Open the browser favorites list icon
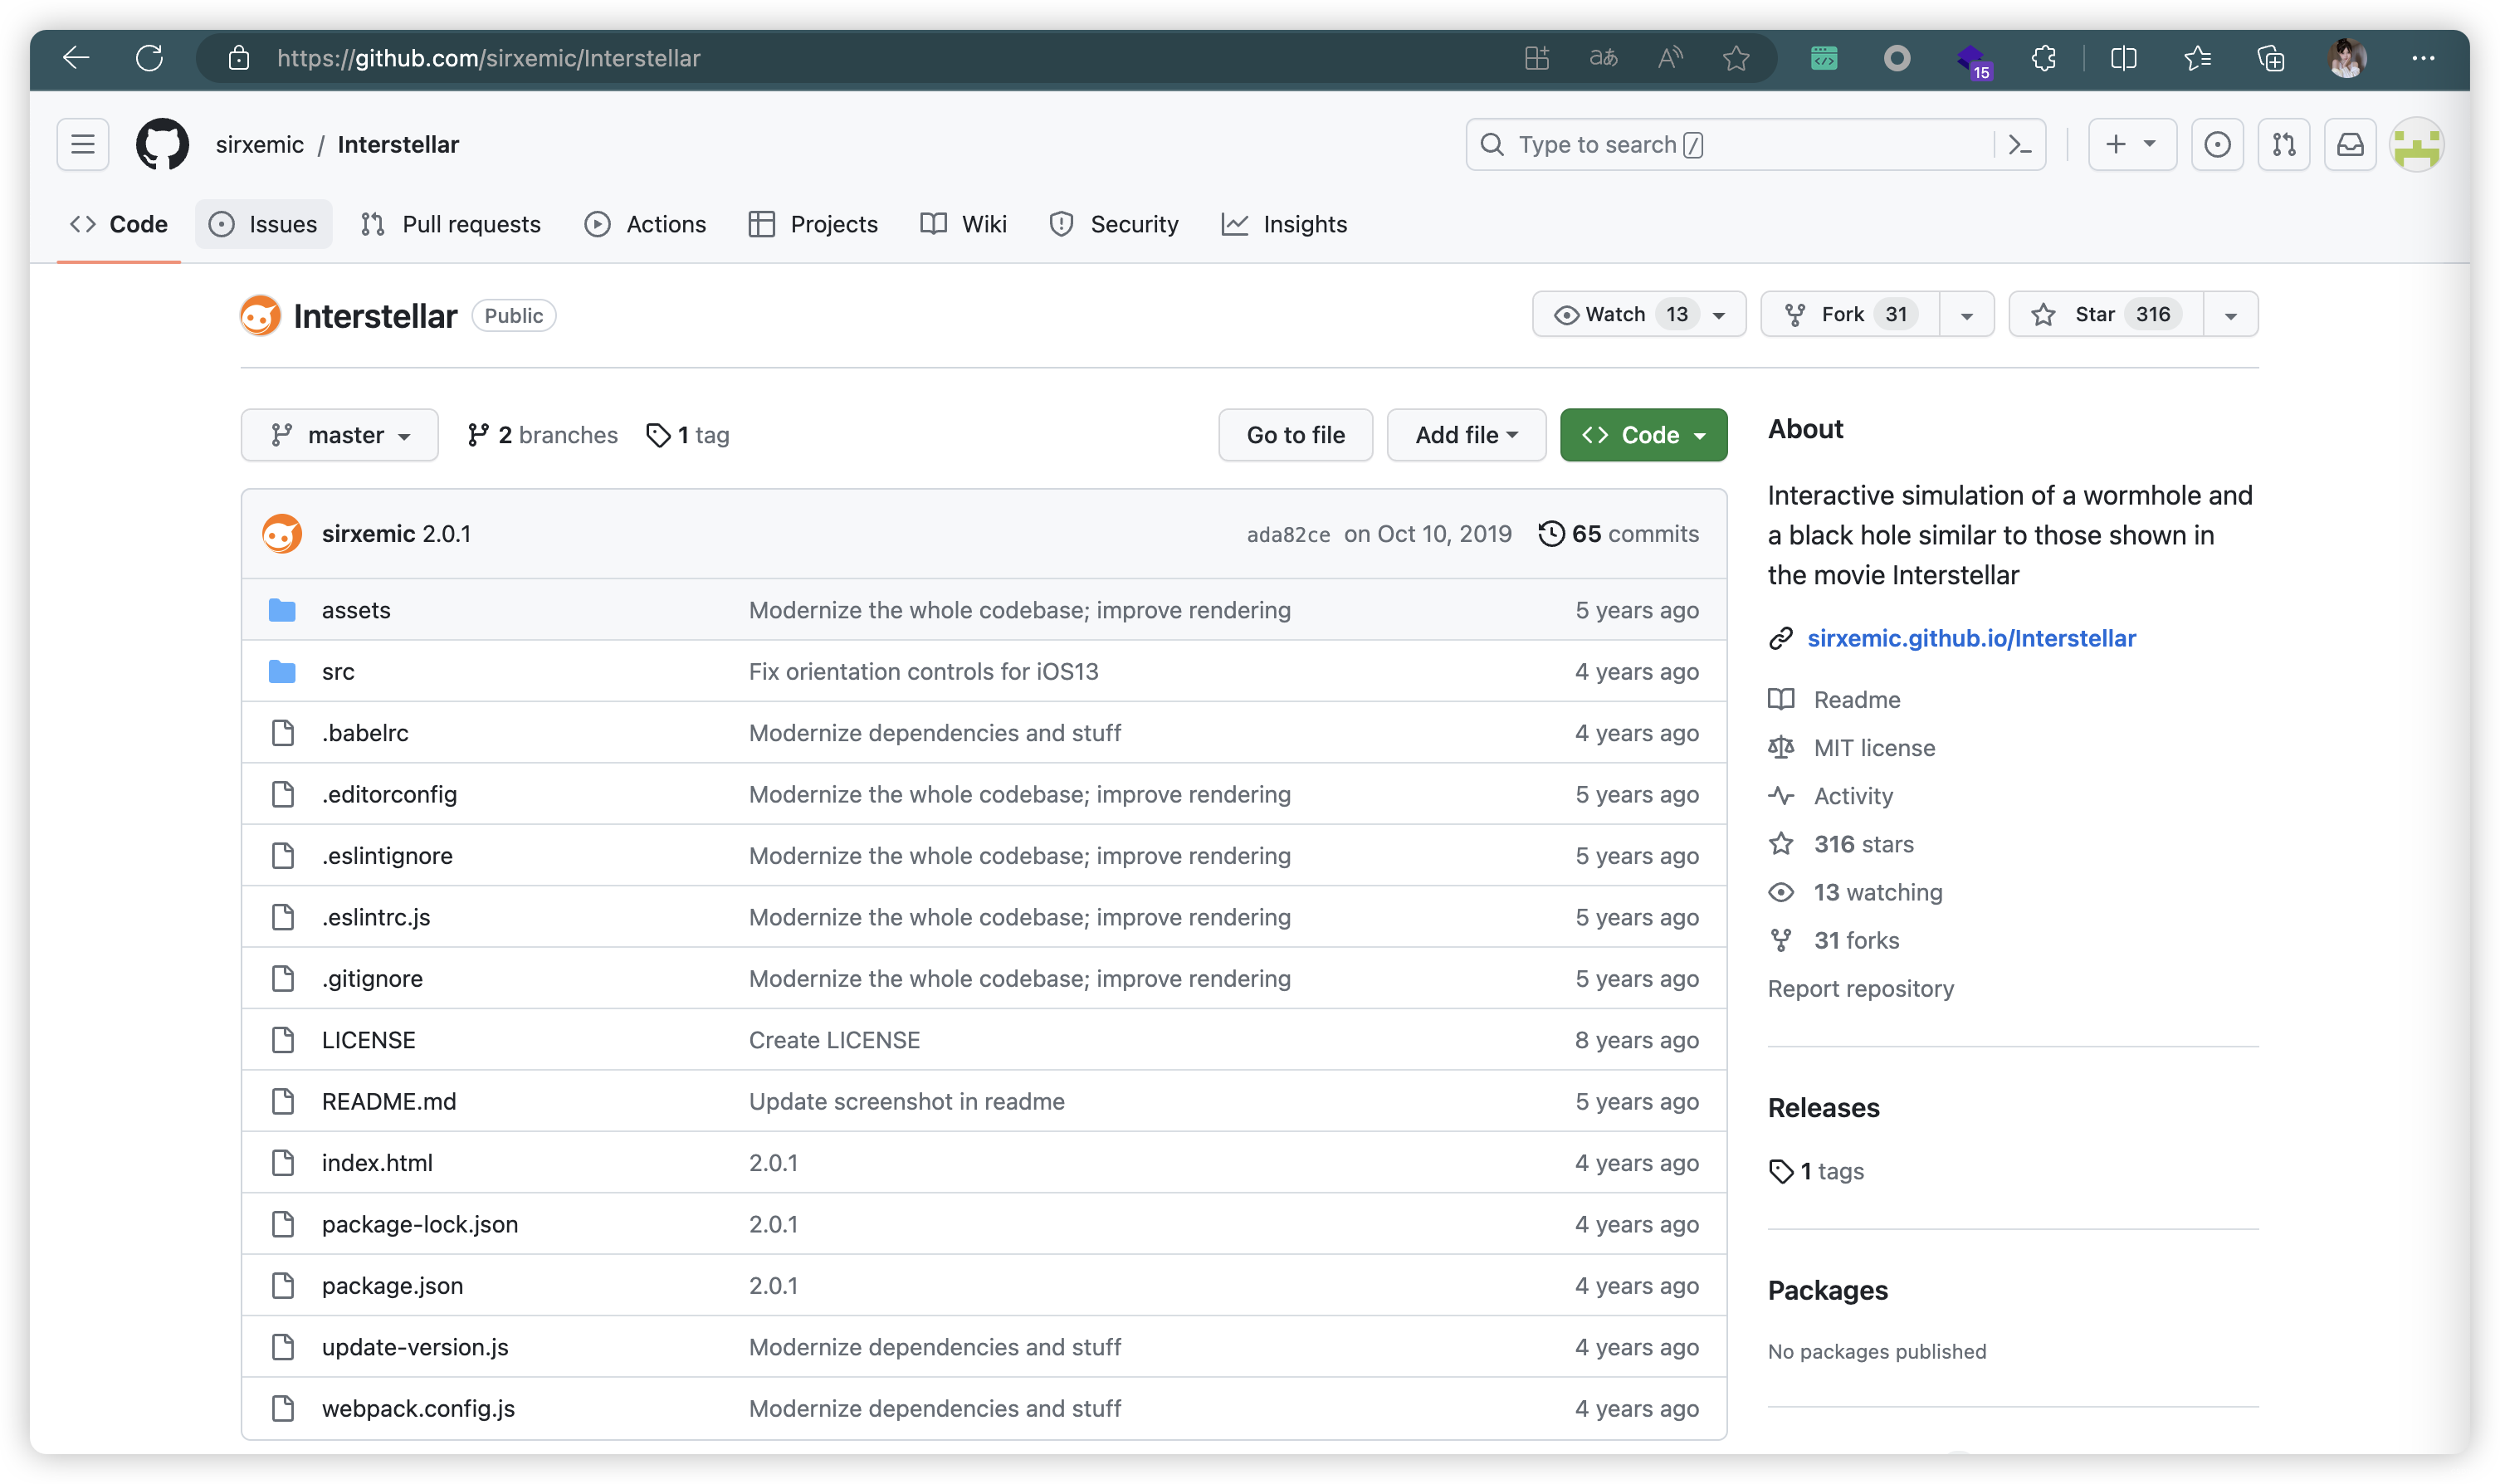This screenshot has width=2500, height=1484. click(2197, 58)
